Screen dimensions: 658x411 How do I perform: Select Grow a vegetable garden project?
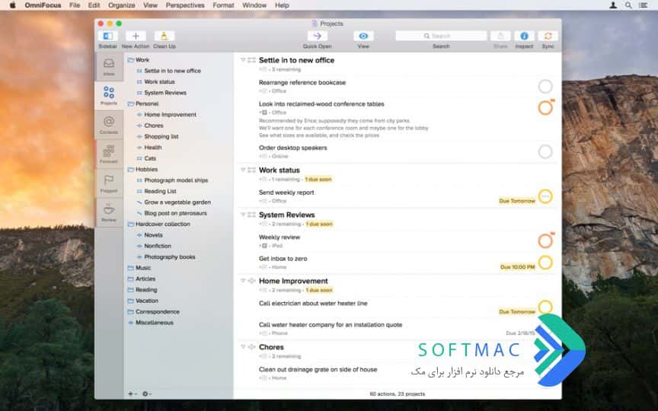point(177,202)
